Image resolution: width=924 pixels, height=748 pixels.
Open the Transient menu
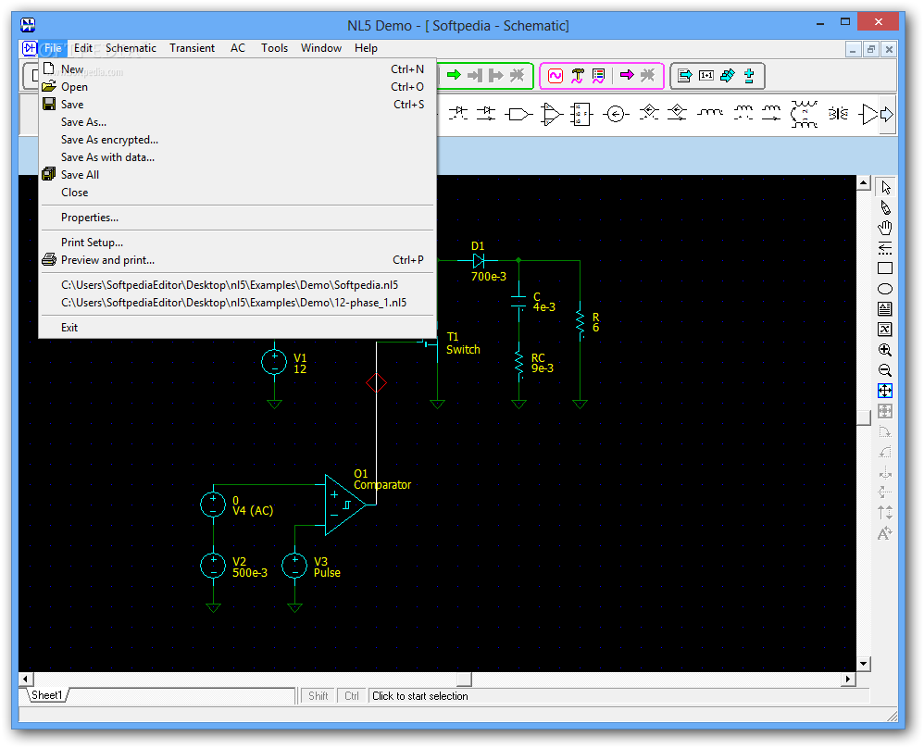[192, 48]
